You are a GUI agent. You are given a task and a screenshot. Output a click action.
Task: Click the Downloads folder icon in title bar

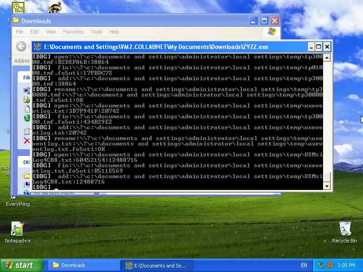pos(16,20)
